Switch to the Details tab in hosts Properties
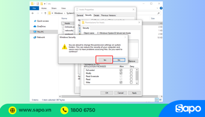The width and height of the screenshot is (205, 117). [x=96, y=15]
